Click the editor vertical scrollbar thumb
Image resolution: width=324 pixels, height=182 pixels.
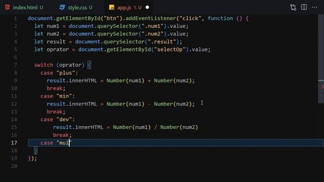coord(321,59)
